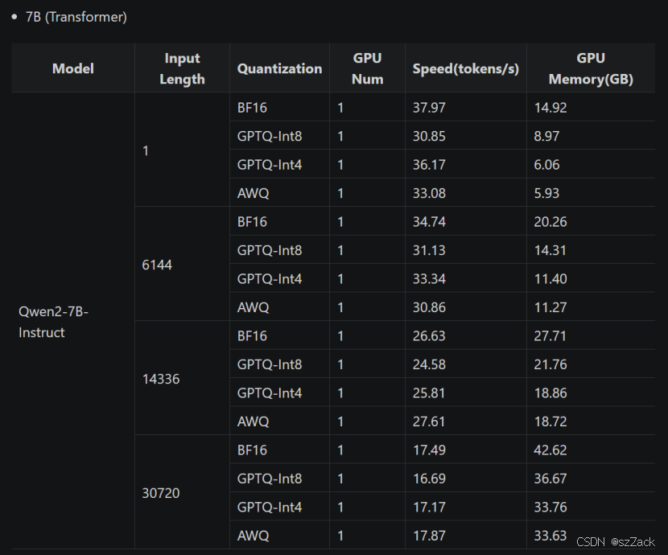The height and width of the screenshot is (555, 668).
Task: Click speed value 27.61
Action: tap(429, 421)
